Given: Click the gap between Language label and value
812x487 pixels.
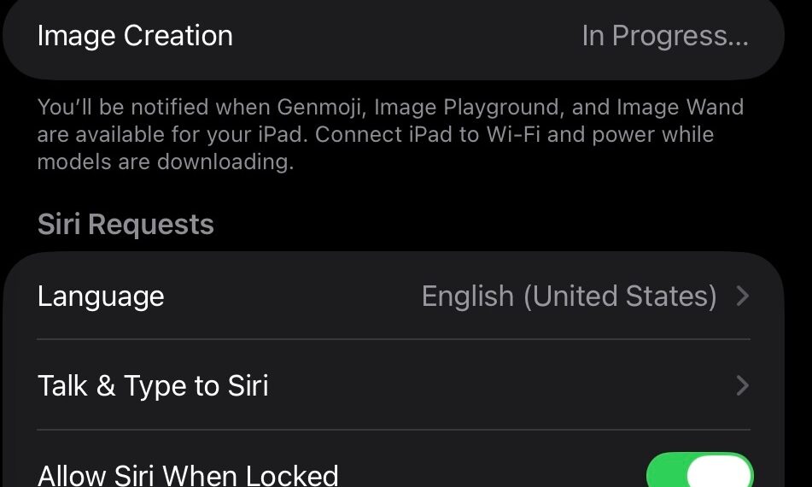Looking at the screenshot, I should tap(290, 296).
